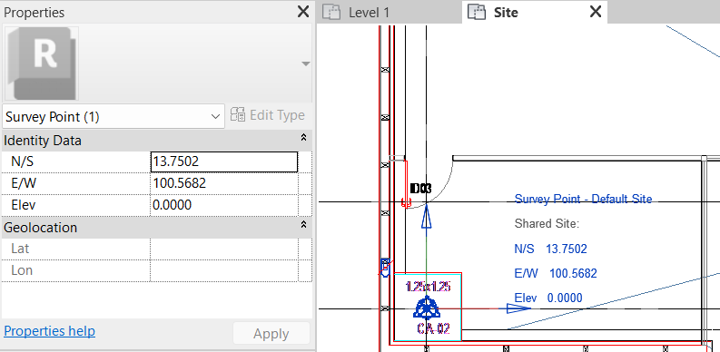Select the CA-02 tag text
The width and height of the screenshot is (720, 352).
tap(433, 328)
